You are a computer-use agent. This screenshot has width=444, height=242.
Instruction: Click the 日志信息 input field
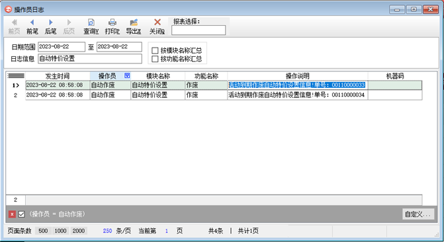[x=90, y=59]
